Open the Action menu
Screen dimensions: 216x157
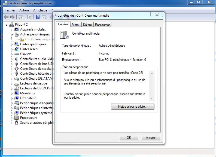[x=24, y=10]
